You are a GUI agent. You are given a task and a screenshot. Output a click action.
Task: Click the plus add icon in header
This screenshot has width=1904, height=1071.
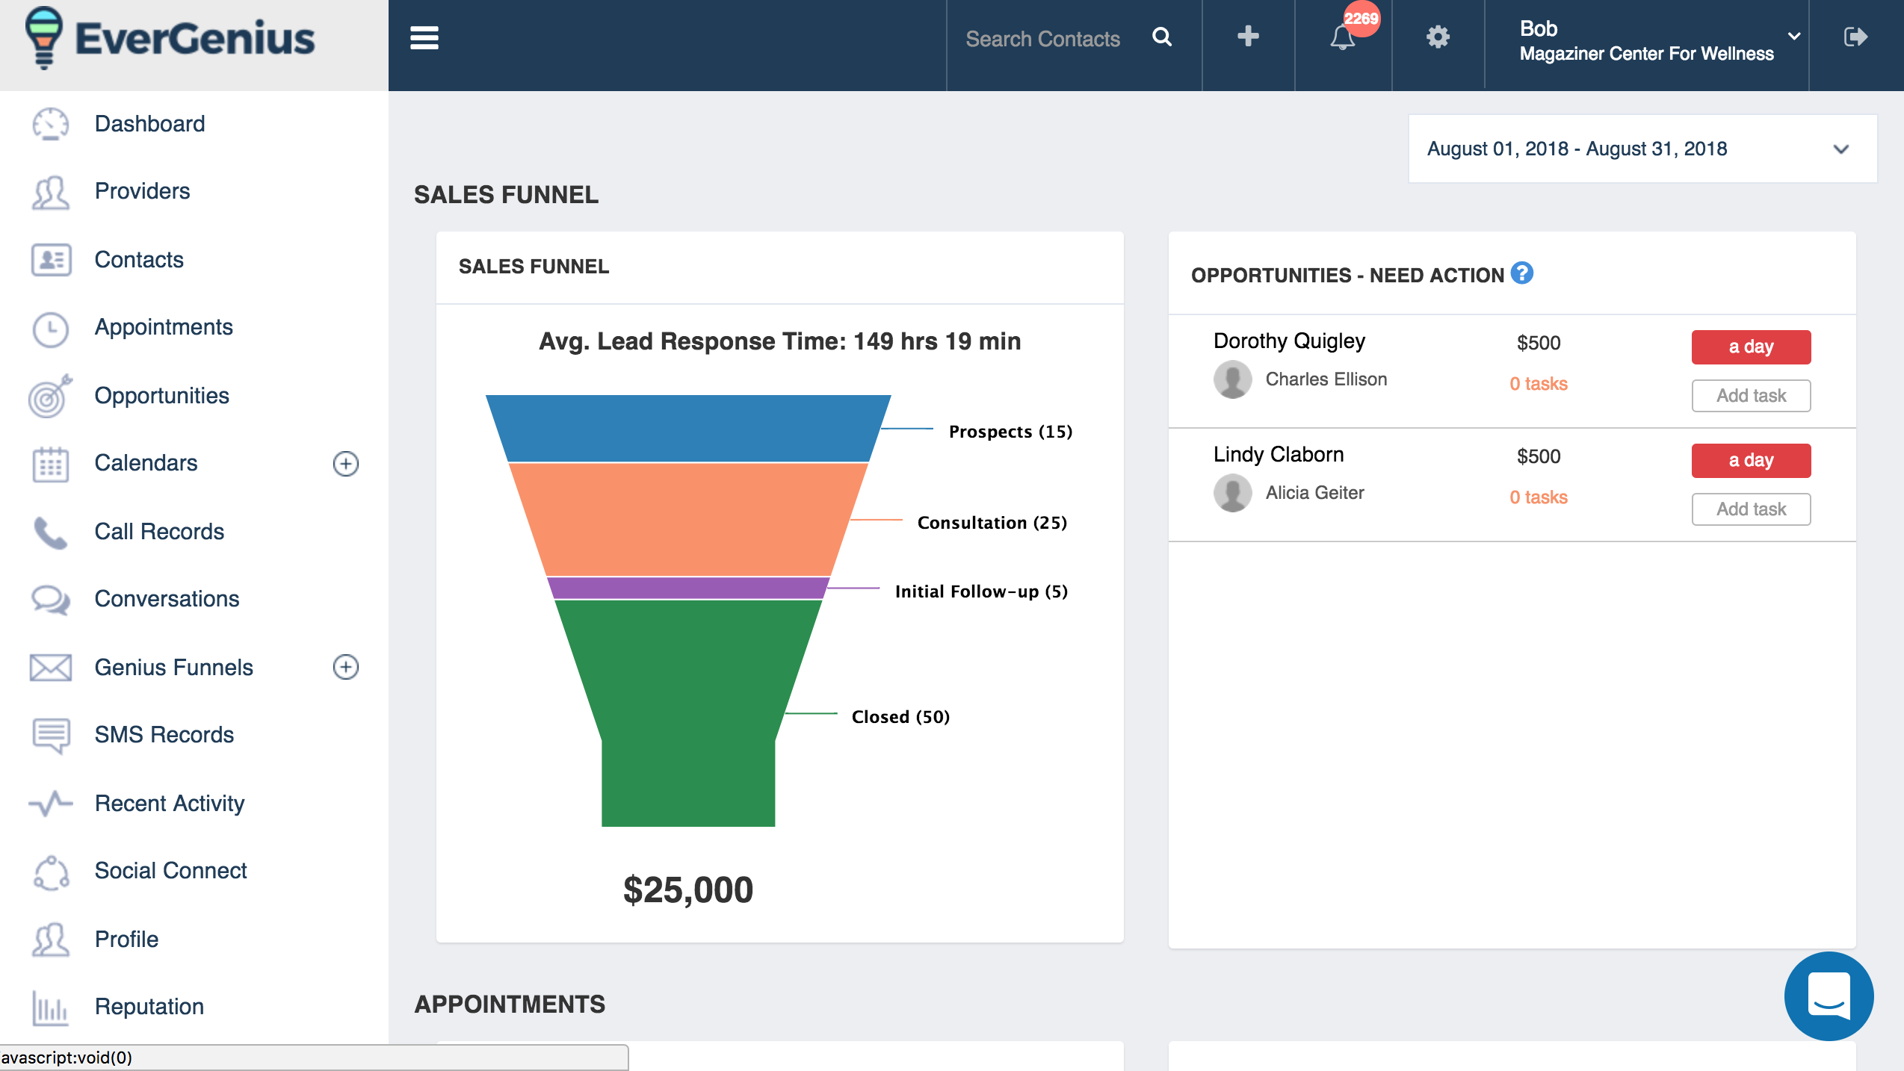(1248, 36)
